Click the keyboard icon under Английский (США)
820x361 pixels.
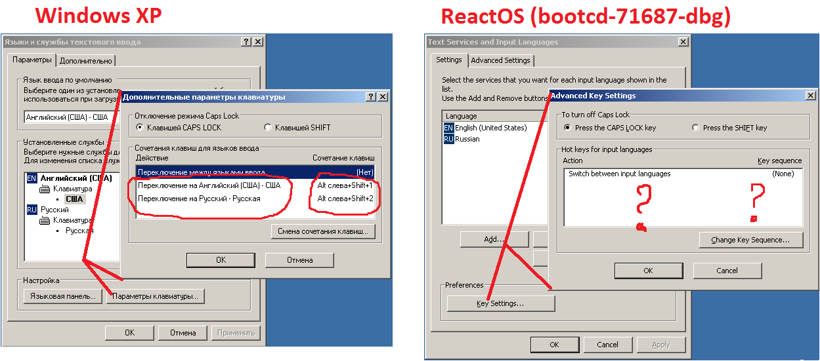tap(45, 189)
